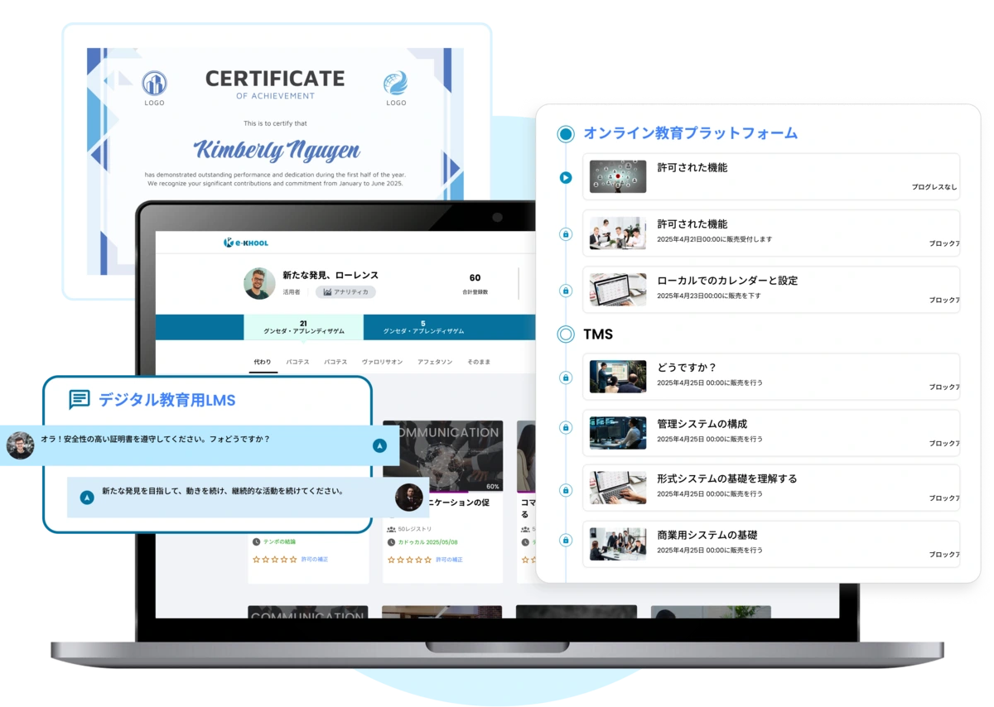Click the 60% progress badge on COMMUNICATION course
This screenshot has height=707, width=994.
point(493,487)
